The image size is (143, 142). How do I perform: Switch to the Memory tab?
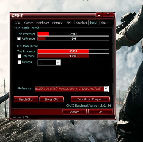[57, 23]
